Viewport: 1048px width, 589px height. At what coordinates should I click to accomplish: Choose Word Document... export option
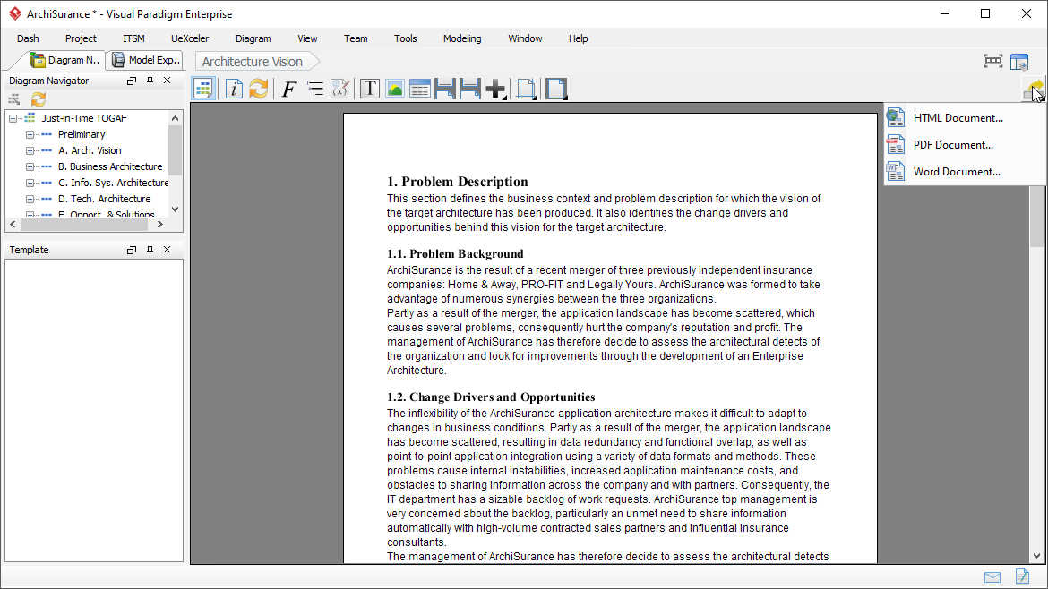pos(958,172)
